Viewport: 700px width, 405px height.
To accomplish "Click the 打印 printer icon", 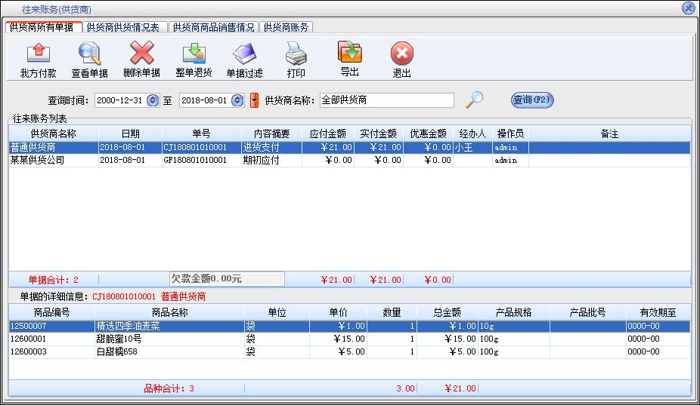I will pos(296,54).
